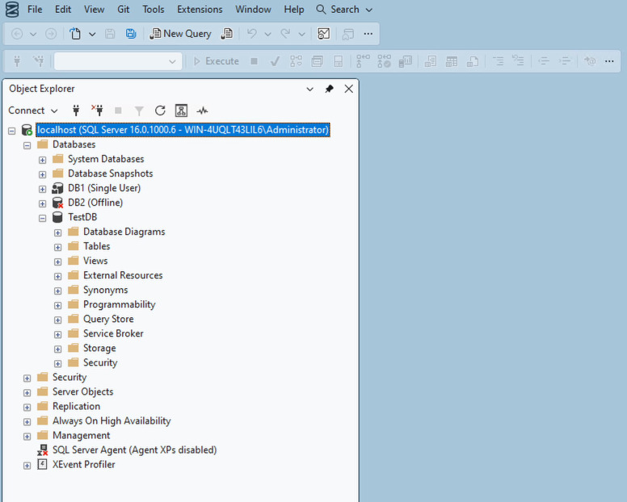Screen dimensions: 627x502
Task: Expand the Storage folder
Action: (58, 349)
